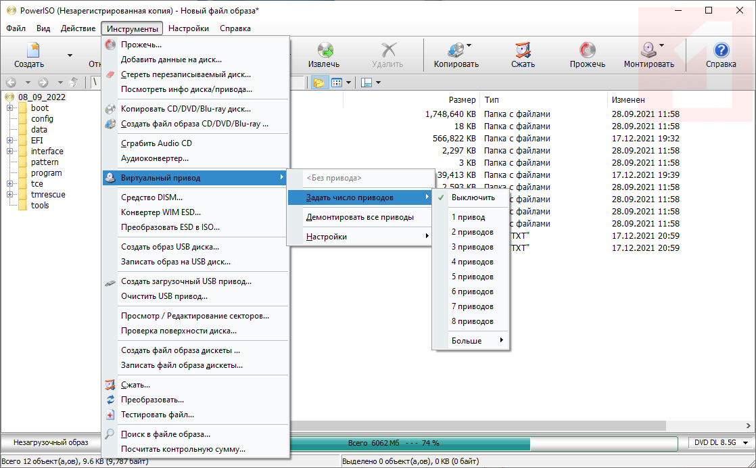
Task: Select the checked Выключить option
Action: [471, 197]
